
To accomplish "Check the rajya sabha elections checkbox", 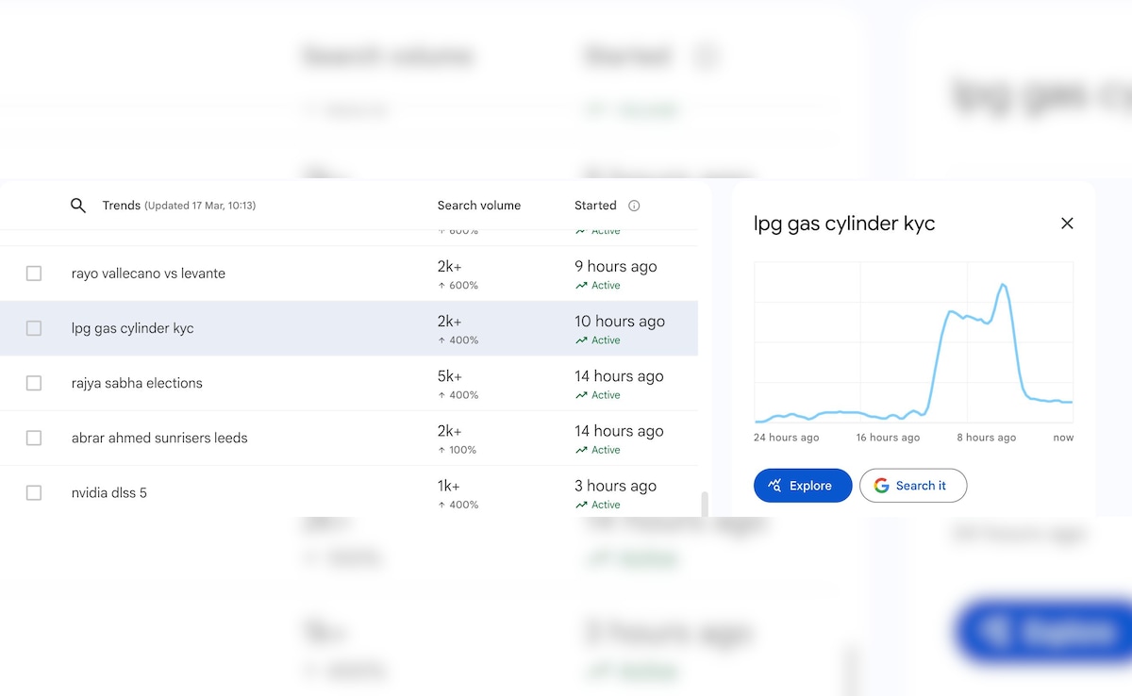I will point(34,383).
